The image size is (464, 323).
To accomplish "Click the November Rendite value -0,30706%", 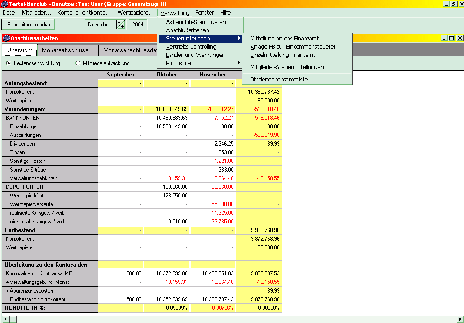I will point(213,308).
